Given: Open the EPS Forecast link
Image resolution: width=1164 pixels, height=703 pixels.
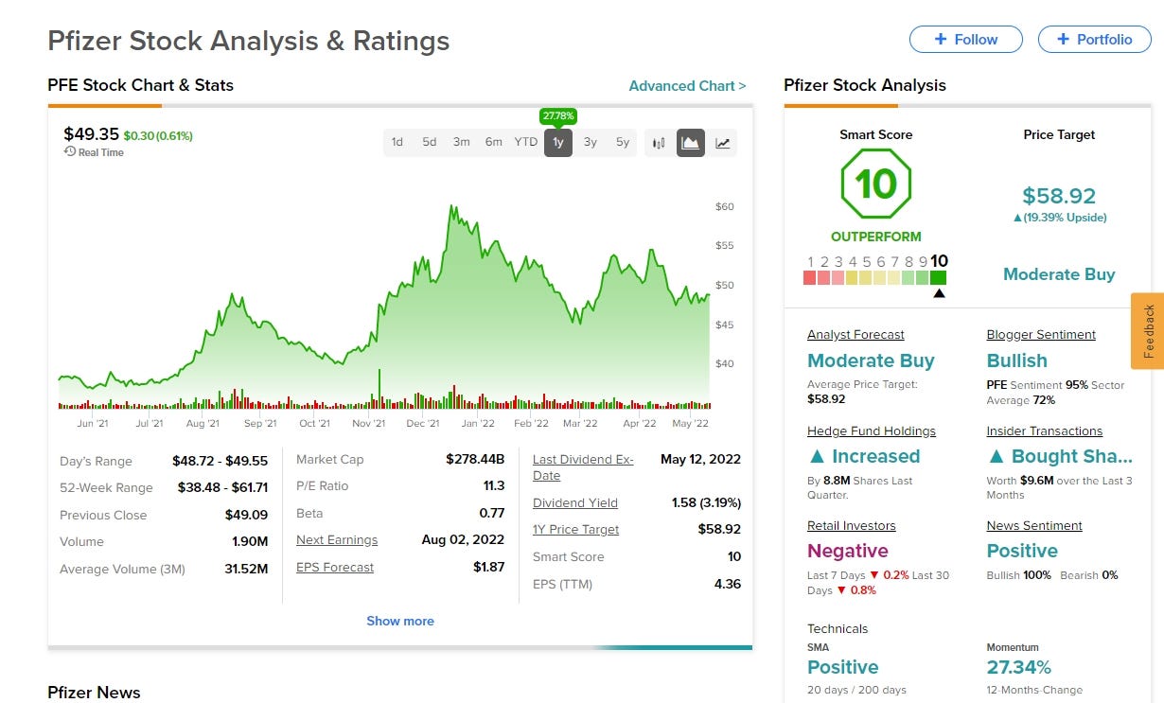Looking at the screenshot, I should coord(335,567).
